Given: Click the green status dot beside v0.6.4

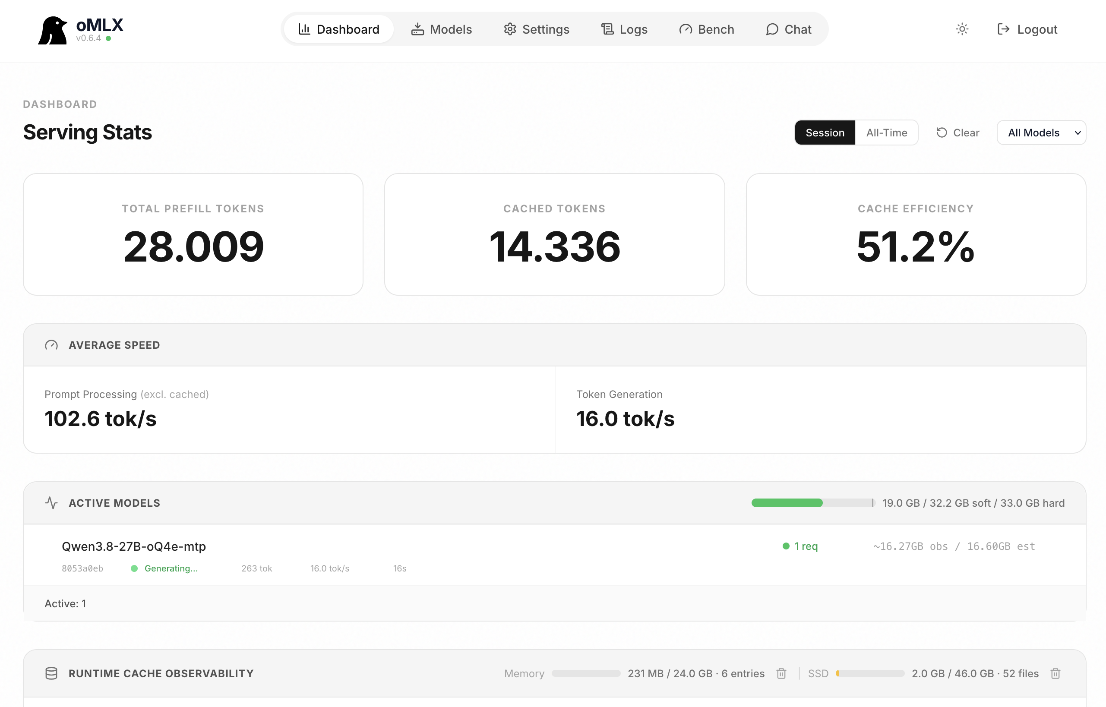Looking at the screenshot, I should 108,38.
